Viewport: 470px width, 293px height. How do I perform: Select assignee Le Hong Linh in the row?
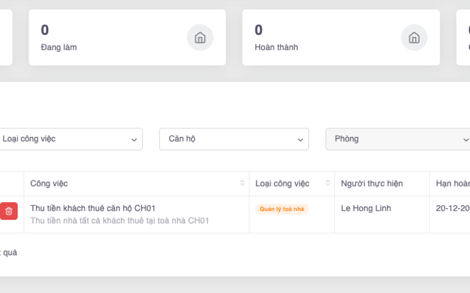click(x=366, y=208)
